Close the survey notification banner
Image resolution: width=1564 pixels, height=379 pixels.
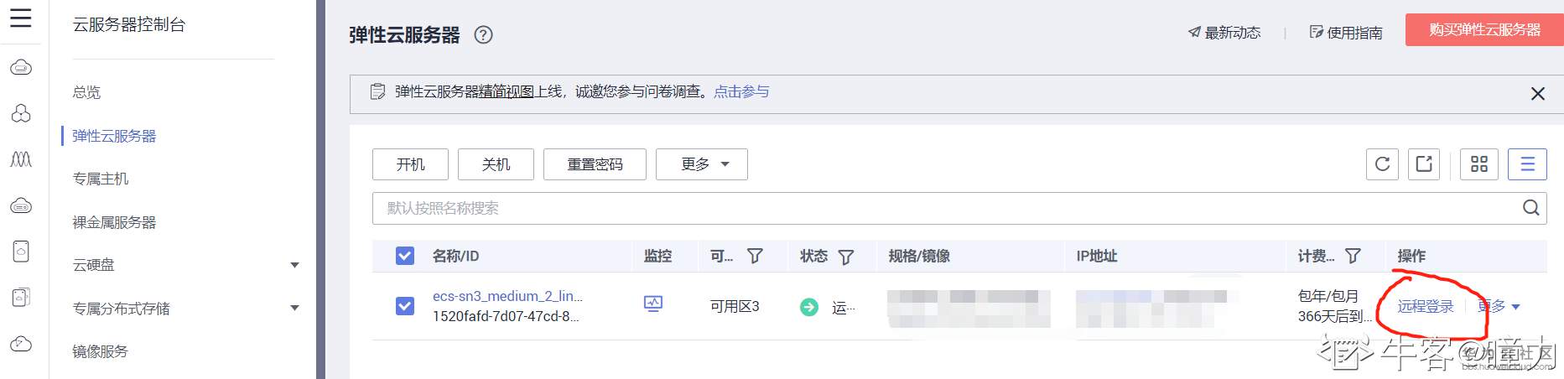point(1537,94)
